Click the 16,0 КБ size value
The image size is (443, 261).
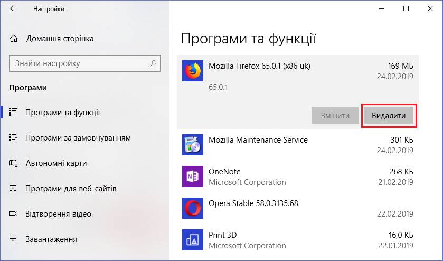point(401,235)
